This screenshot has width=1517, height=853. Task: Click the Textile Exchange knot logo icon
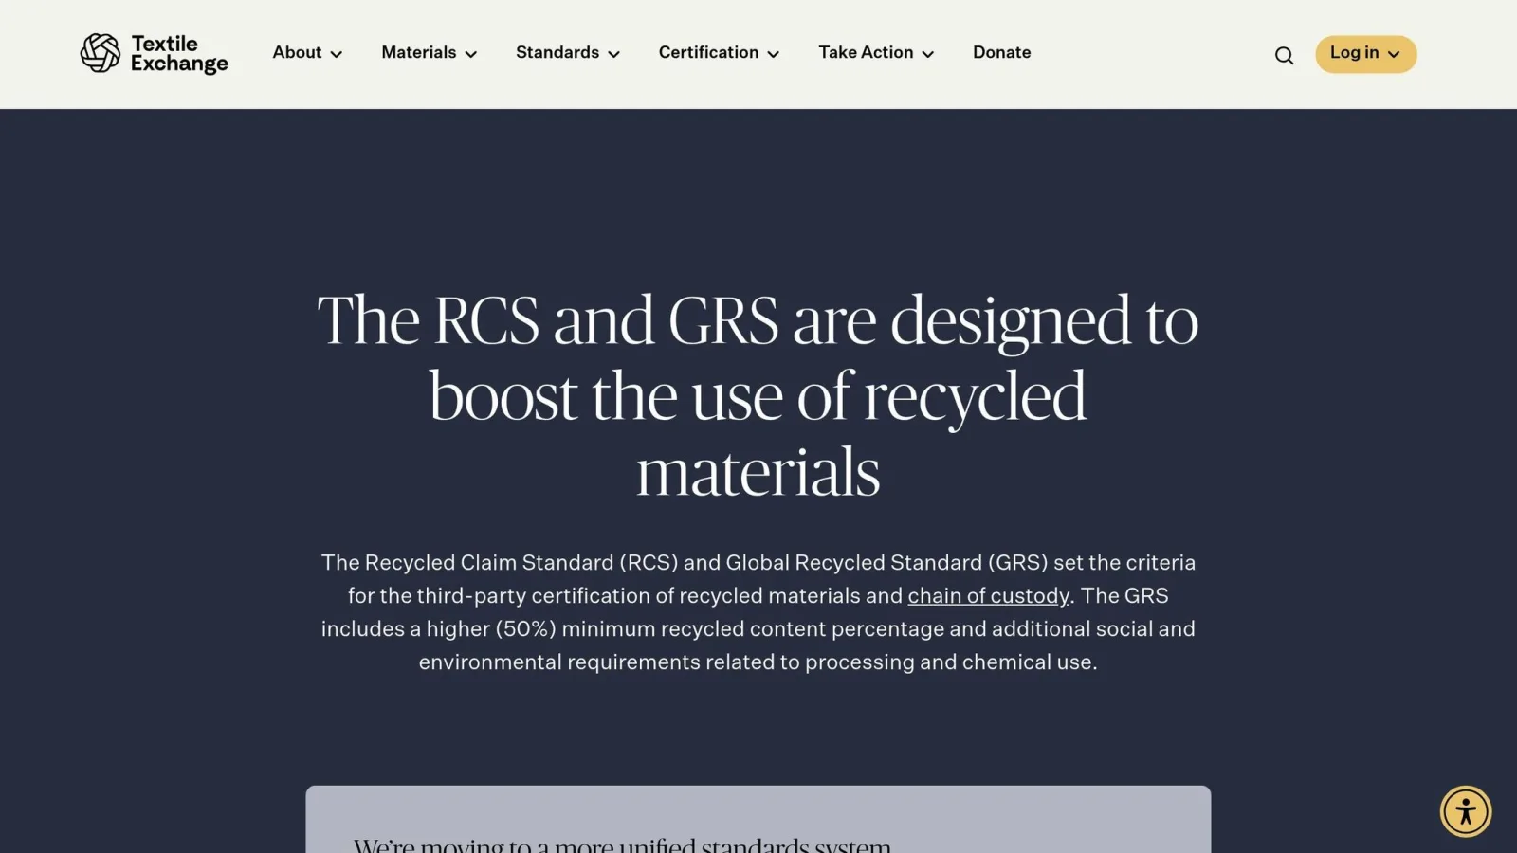pos(101,53)
